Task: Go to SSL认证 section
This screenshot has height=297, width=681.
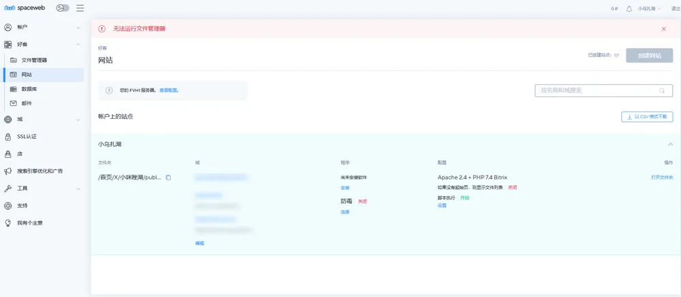Action: [x=27, y=137]
